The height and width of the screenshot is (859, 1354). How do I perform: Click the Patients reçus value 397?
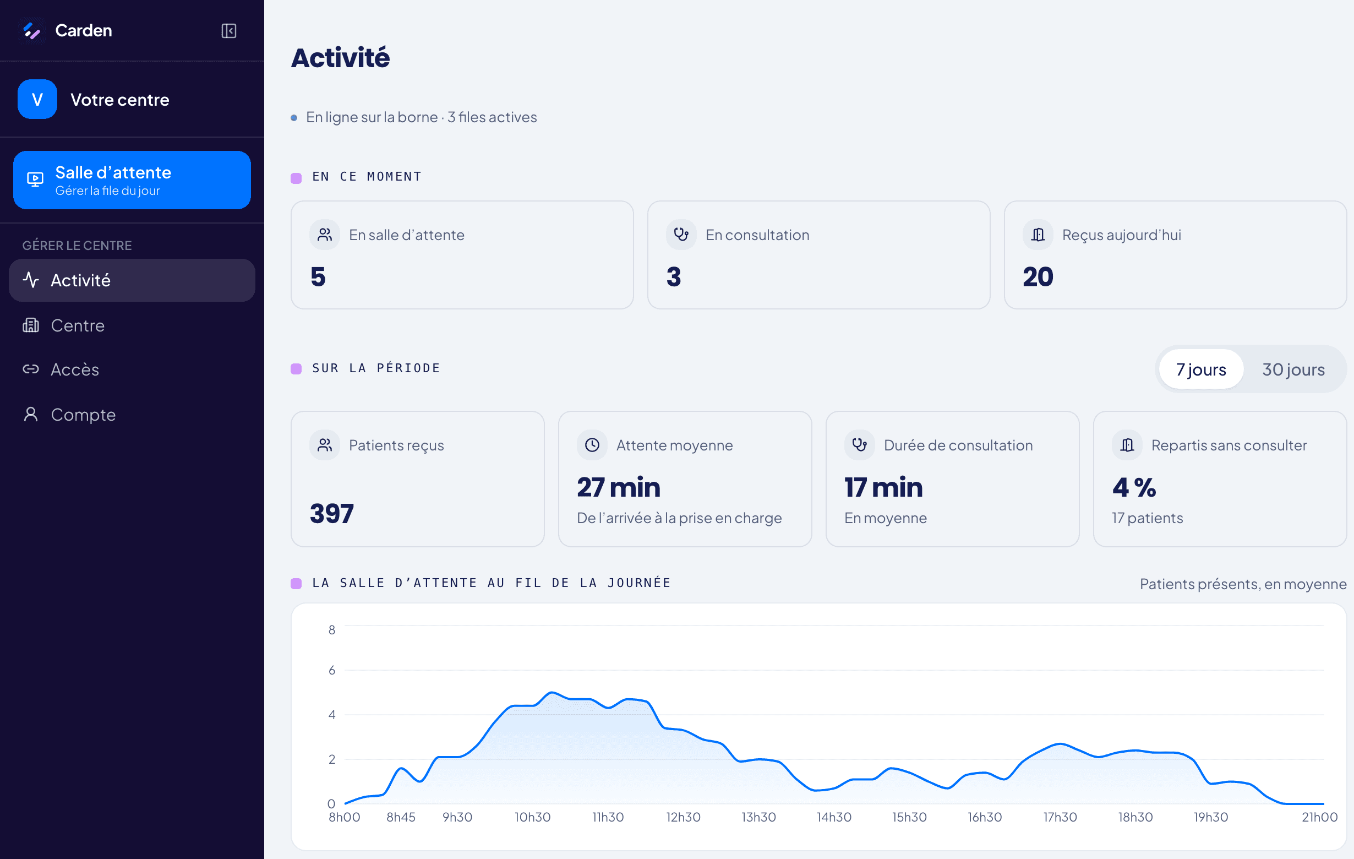(x=332, y=514)
